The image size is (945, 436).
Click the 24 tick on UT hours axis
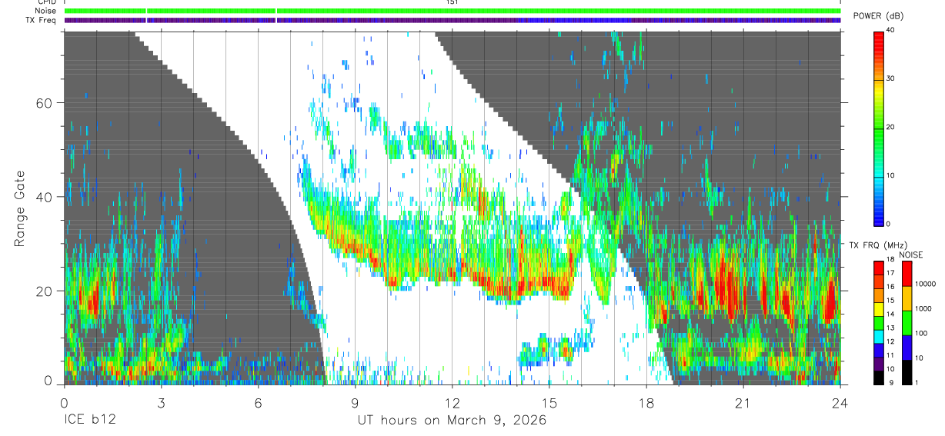pos(840,402)
